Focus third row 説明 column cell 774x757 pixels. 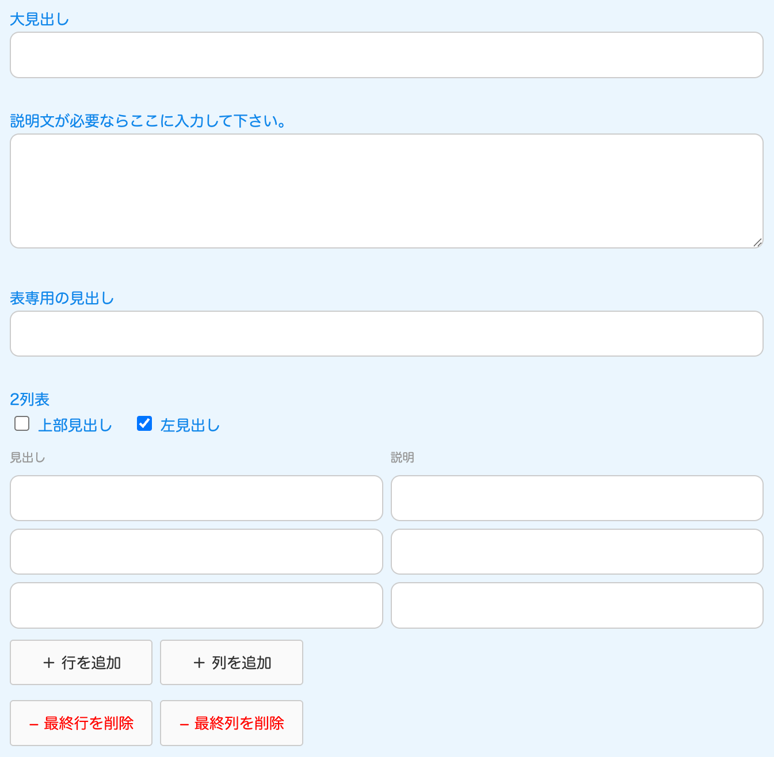pyautogui.click(x=577, y=606)
